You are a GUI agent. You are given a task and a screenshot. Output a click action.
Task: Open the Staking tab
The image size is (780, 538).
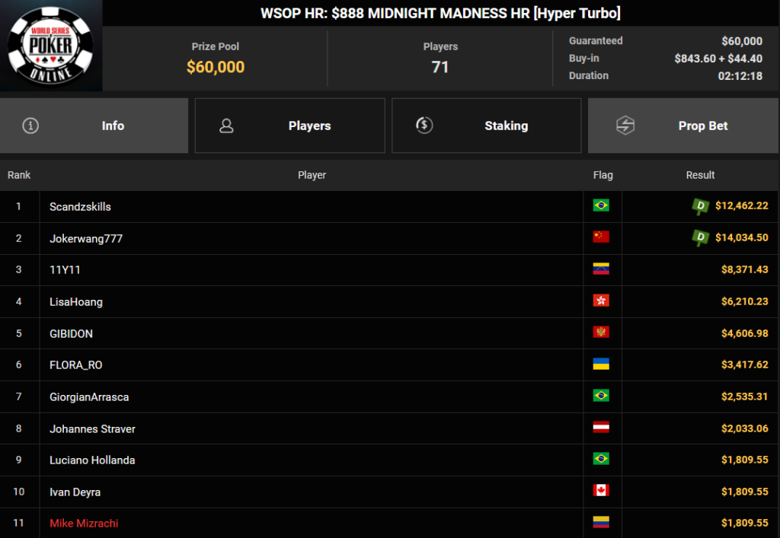487,126
